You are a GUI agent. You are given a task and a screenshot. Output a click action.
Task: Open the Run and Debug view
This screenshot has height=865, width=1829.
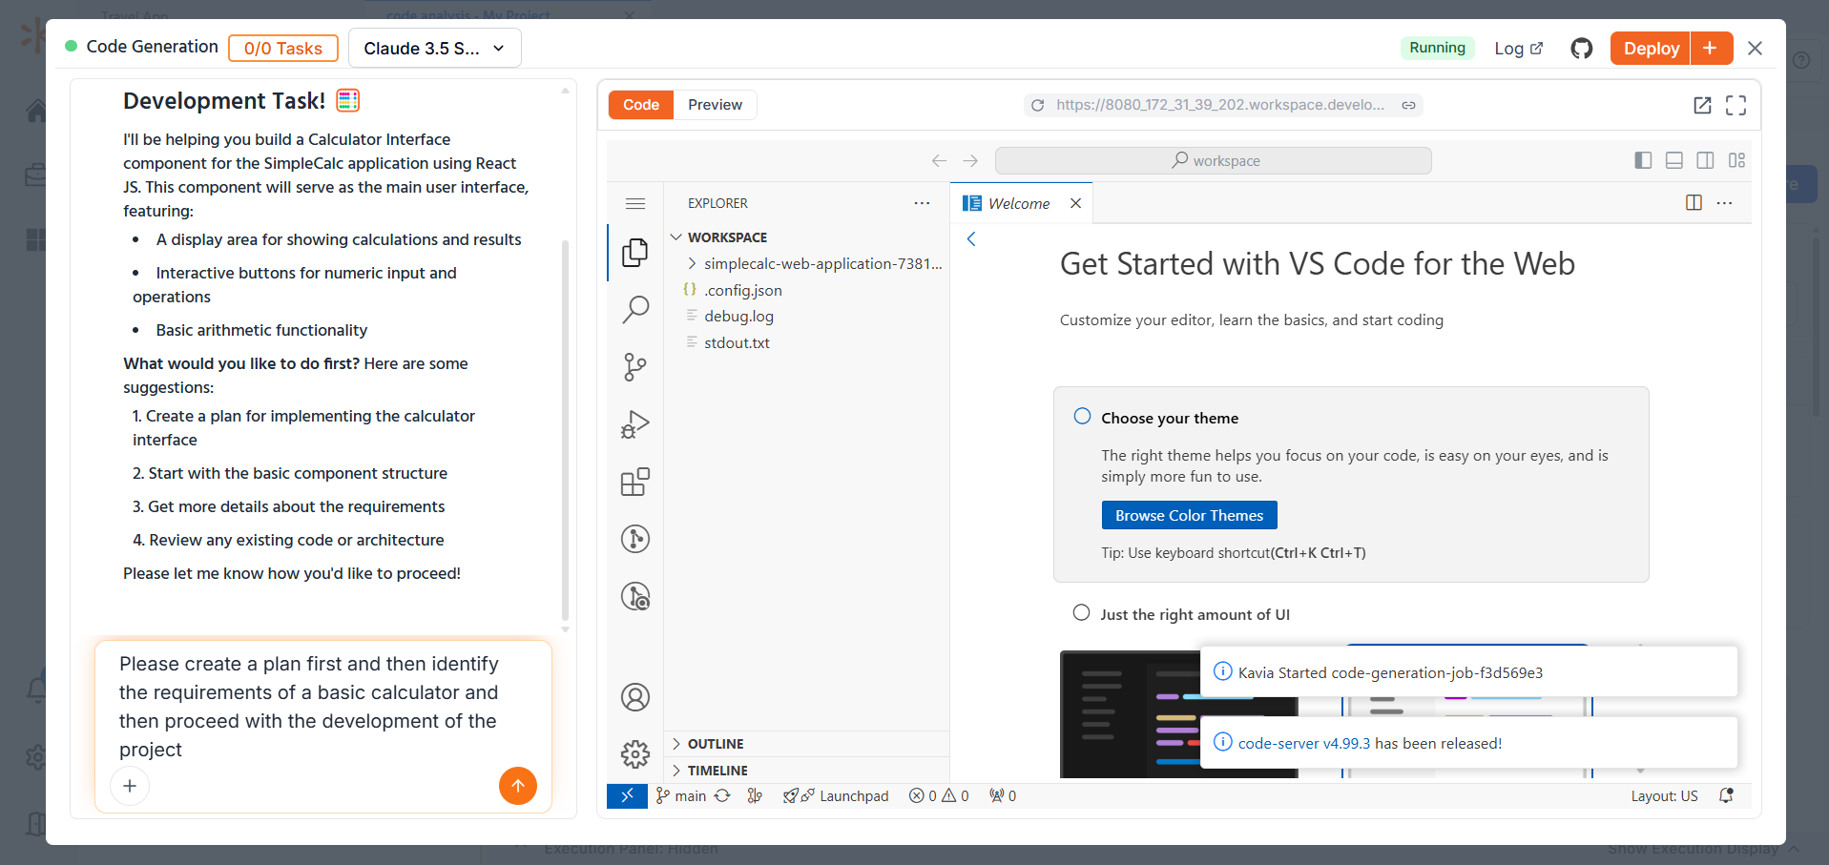pyautogui.click(x=635, y=424)
